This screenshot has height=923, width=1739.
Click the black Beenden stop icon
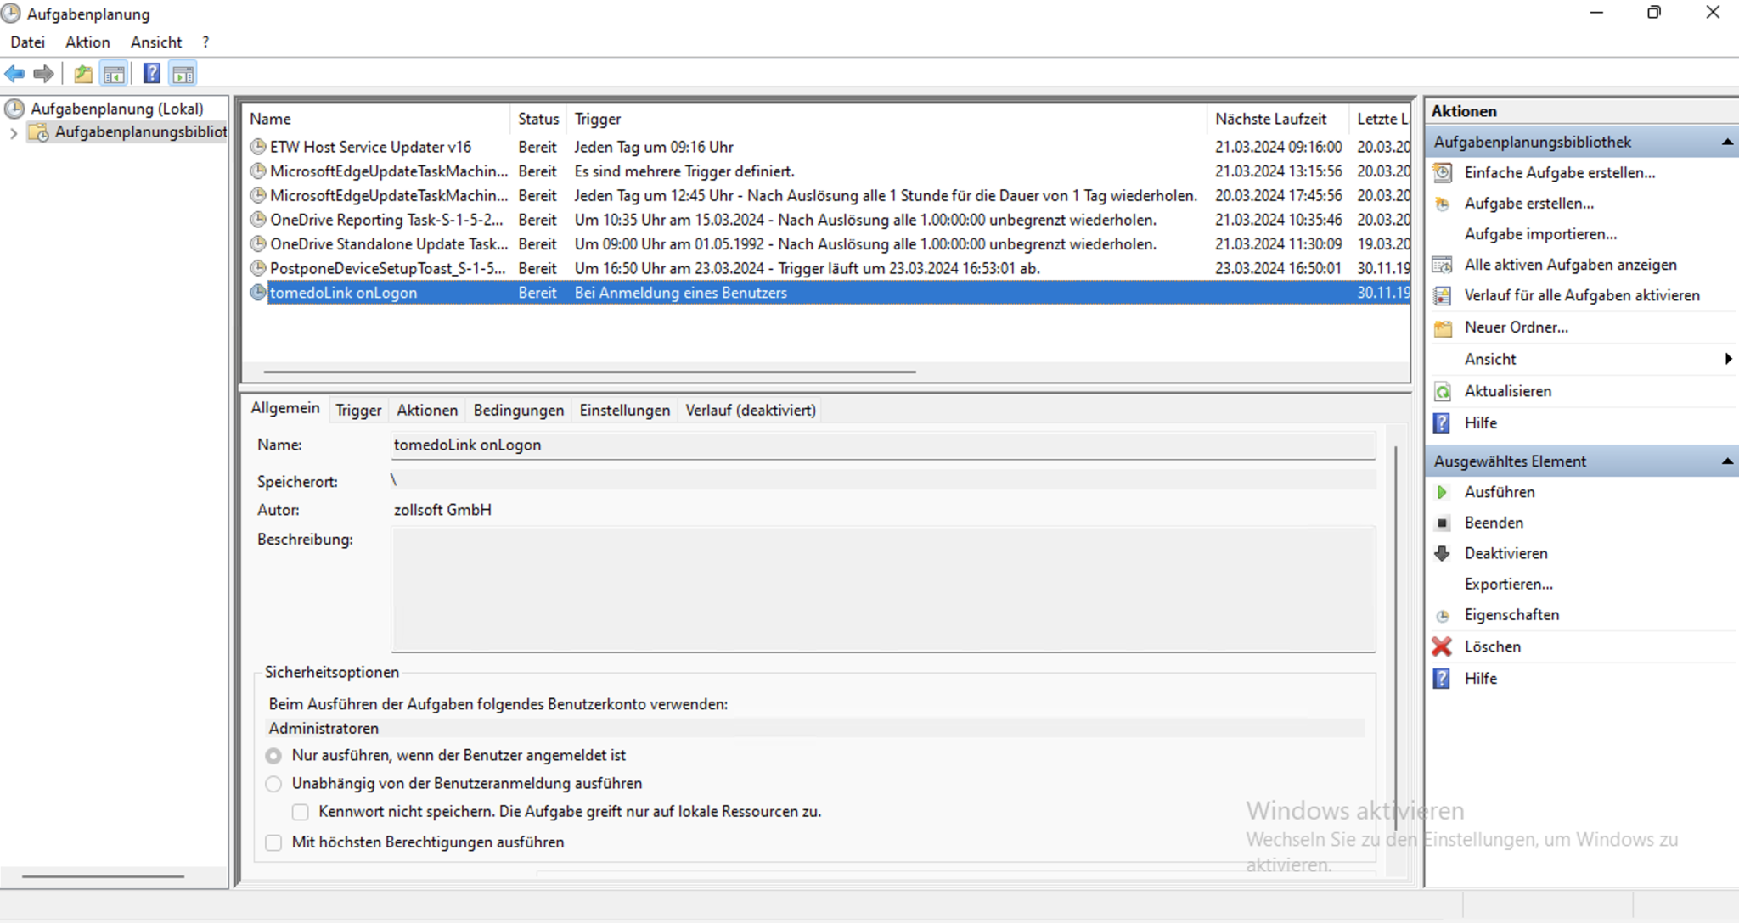1442,523
